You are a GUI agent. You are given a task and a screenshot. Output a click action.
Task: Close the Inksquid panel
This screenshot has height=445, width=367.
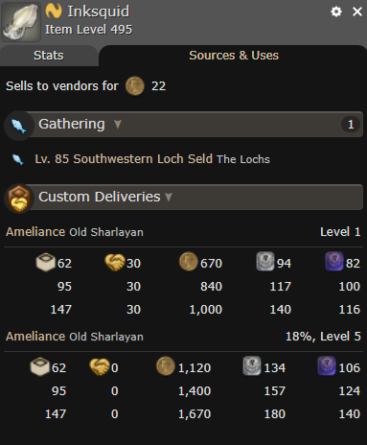tap(357, 12)
